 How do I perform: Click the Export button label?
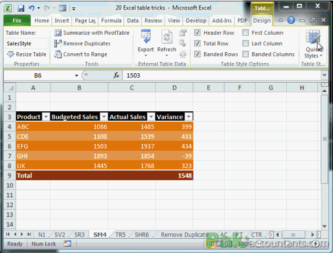tap(146, 50)
